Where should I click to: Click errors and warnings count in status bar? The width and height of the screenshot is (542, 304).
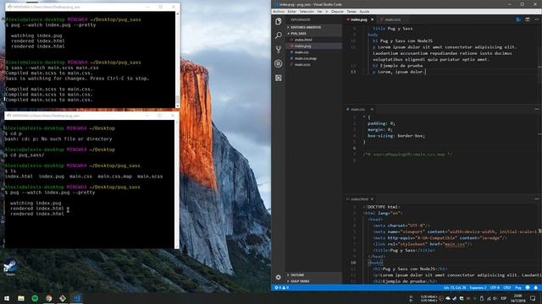282,287
